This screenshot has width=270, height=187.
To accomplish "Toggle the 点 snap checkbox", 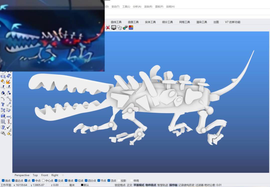I will (x=26, y=181).
